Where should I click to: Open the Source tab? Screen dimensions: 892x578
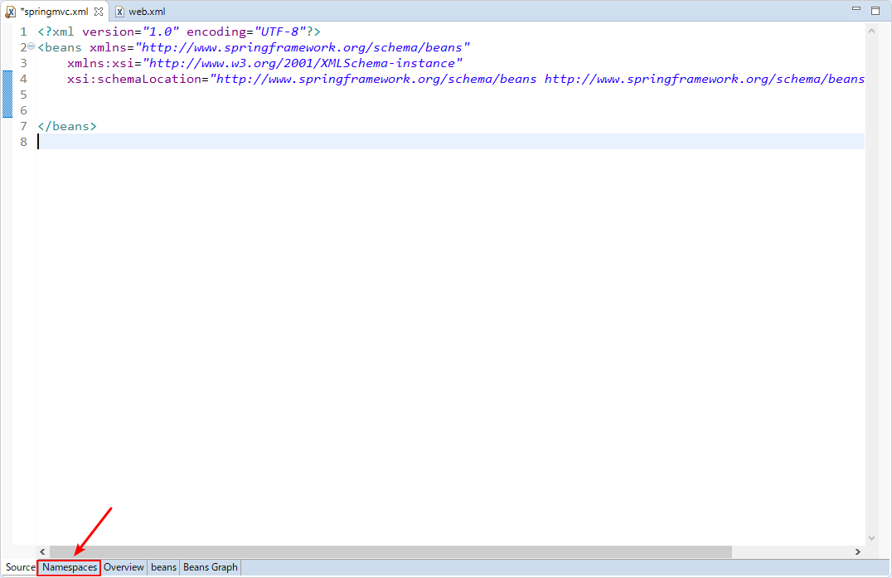(x=21, y=567)
